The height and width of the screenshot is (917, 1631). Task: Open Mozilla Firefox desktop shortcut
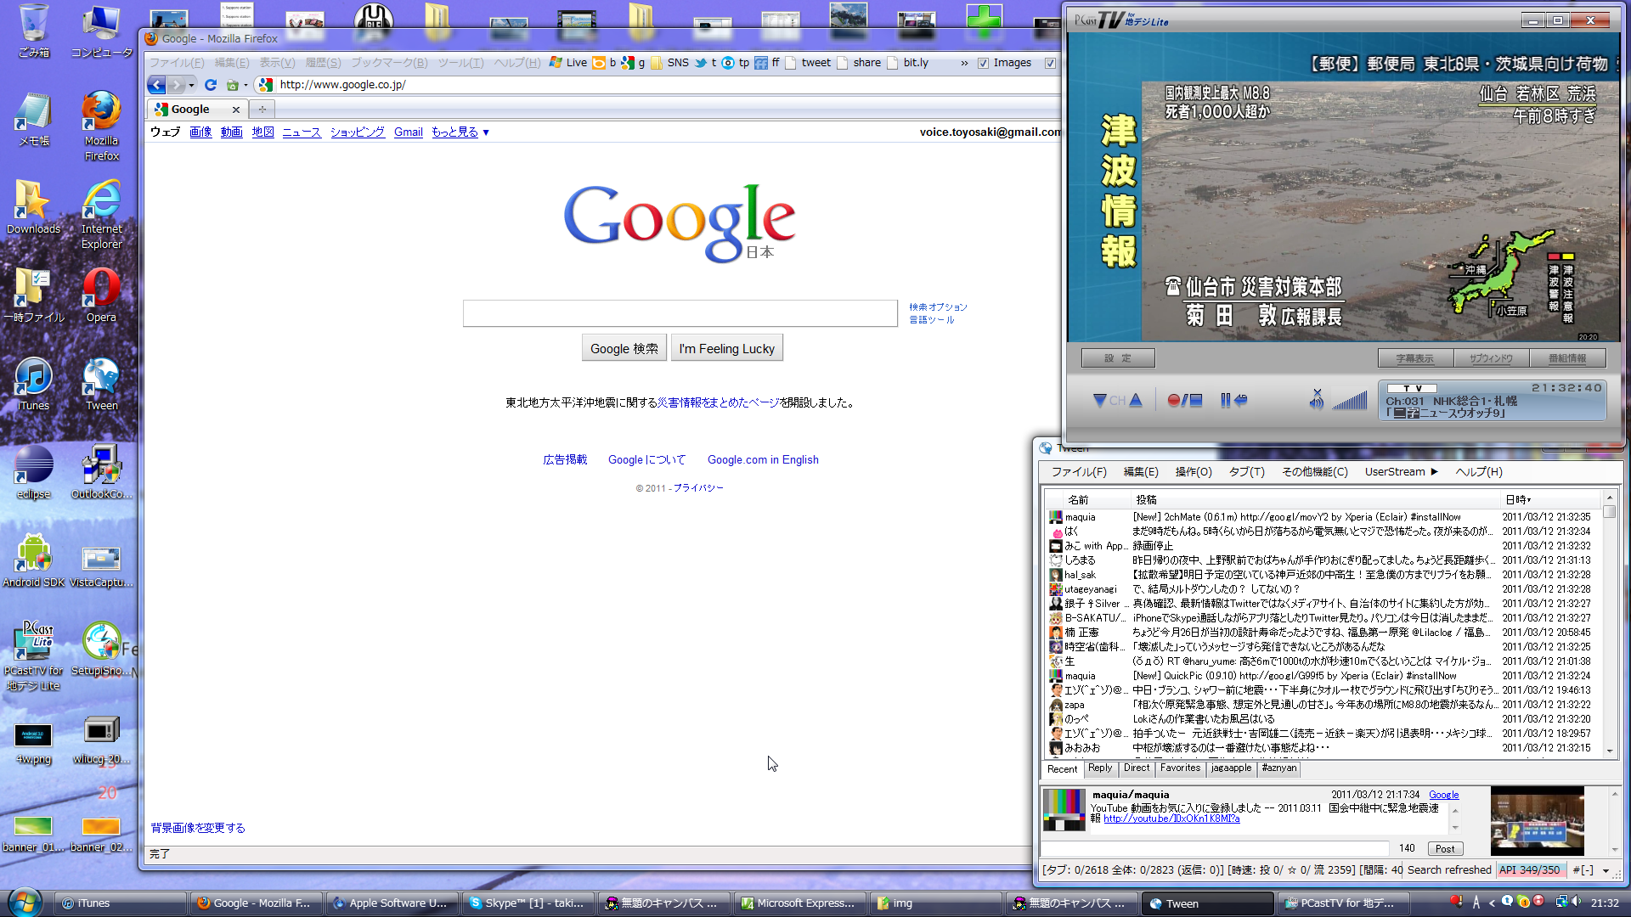101,126
